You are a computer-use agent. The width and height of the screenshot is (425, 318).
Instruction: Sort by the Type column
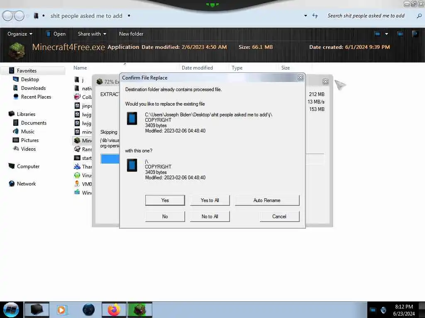(x=237, y=68)
